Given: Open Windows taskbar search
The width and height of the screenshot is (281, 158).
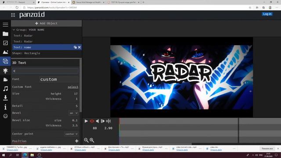Looking at the screenshot, I should (x=11, y=155).
